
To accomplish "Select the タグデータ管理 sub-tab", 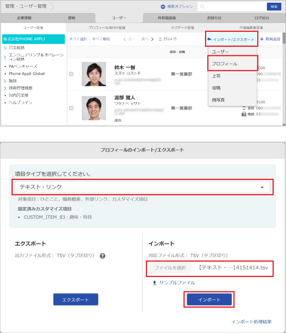I will pos(182,28).
